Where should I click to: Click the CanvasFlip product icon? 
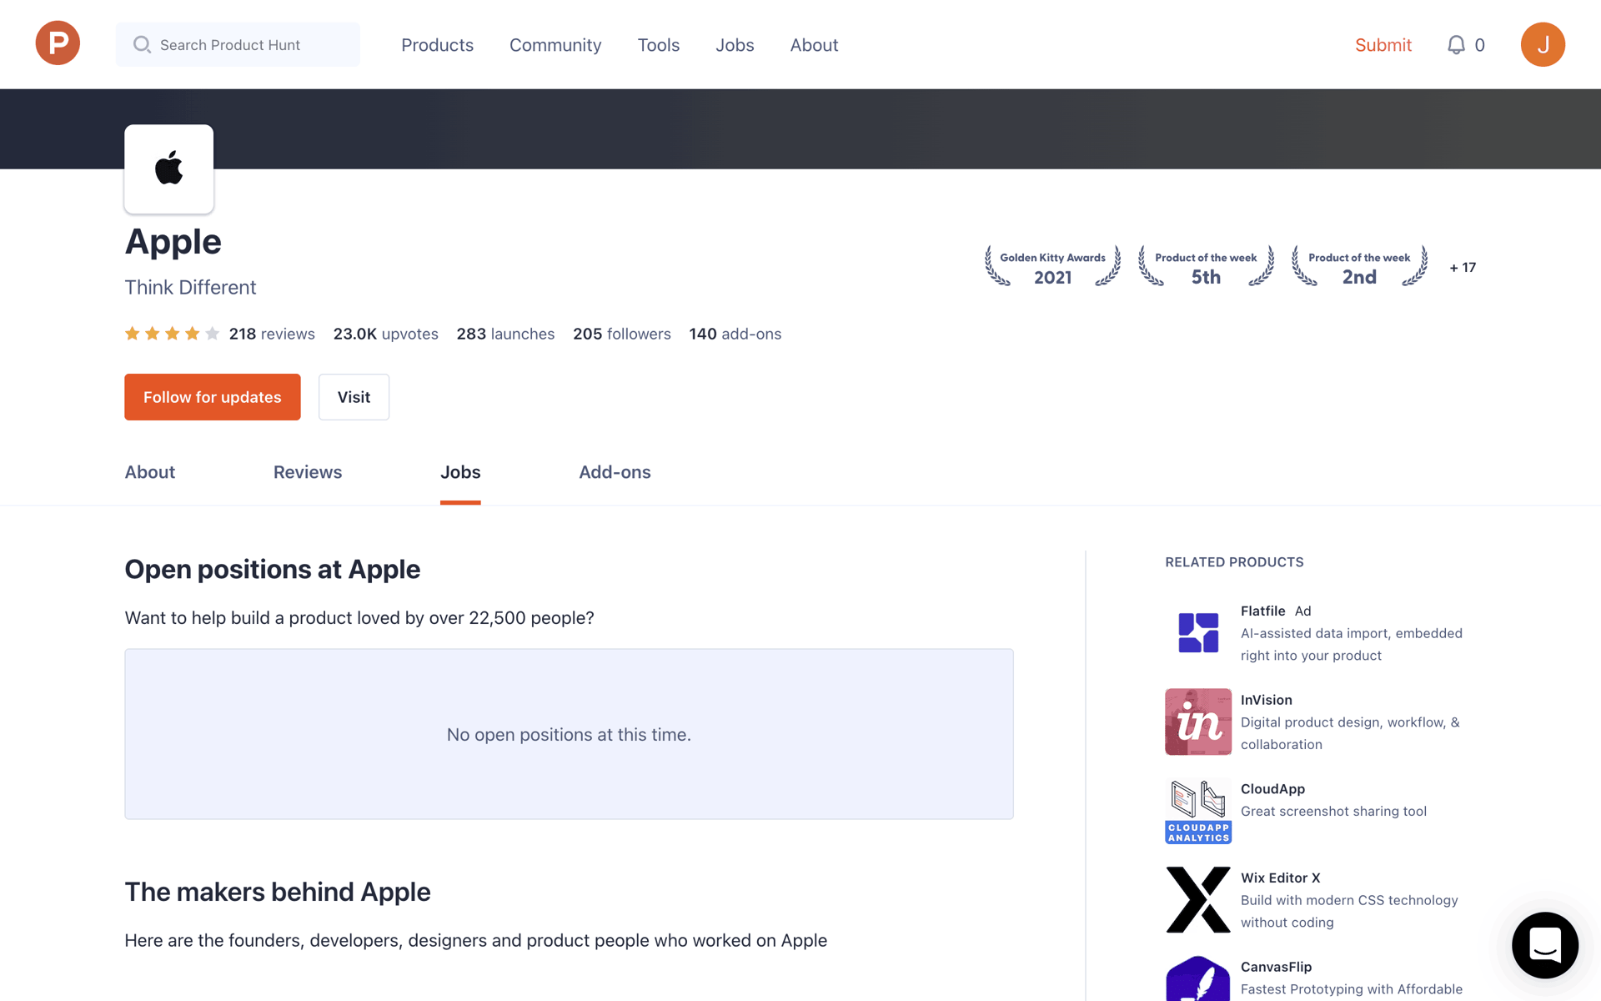[x=1198, y=978]
